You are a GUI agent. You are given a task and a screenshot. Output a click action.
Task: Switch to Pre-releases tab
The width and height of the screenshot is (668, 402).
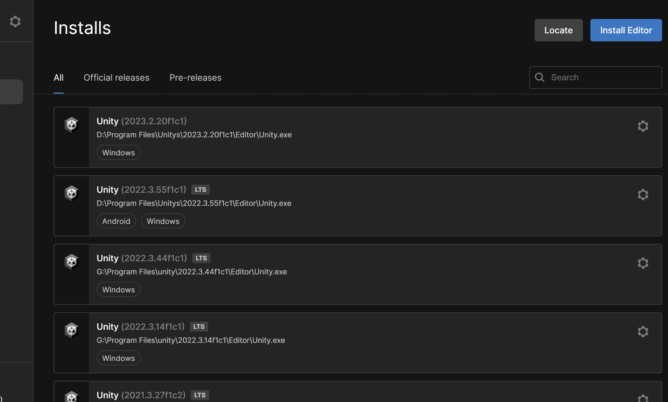coord(195,78)
